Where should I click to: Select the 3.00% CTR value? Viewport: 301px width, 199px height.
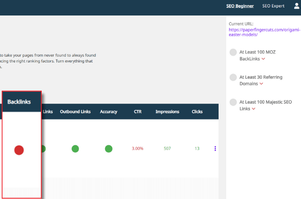click(x=138, y=149)
